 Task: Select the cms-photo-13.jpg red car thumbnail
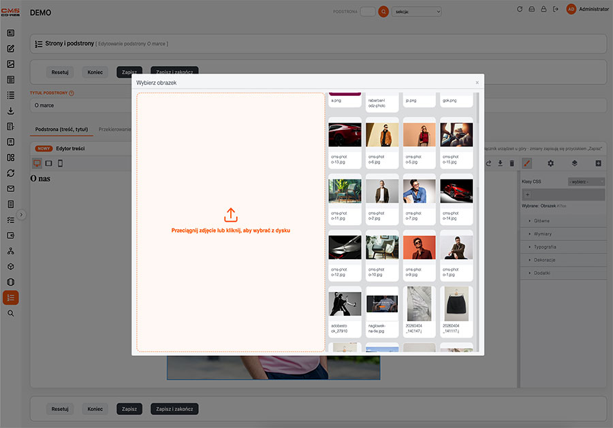(x=345, y=142)
